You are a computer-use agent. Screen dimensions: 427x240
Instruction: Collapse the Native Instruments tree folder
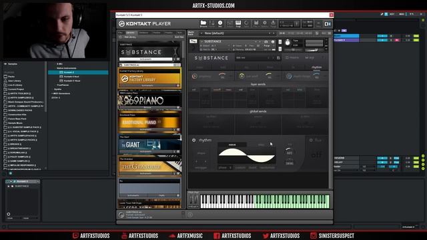coord(55,68)
